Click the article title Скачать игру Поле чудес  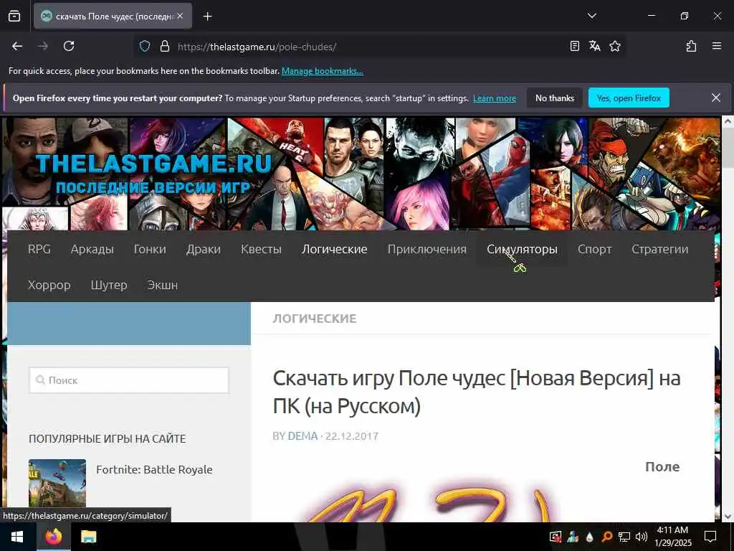477,392
